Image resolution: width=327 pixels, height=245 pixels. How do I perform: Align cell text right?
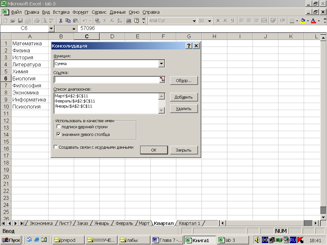pos(256,21)
